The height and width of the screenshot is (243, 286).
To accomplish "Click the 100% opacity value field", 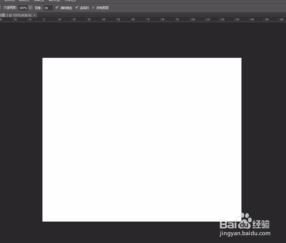I will point(23,8).
